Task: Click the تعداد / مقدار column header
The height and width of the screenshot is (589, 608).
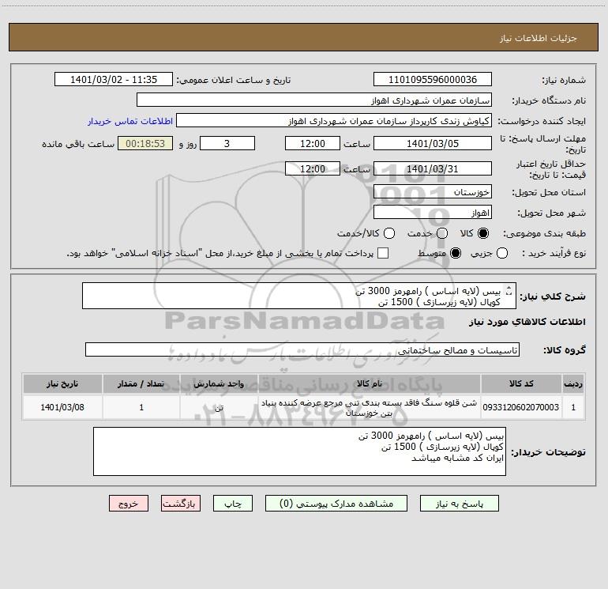Action: click(x=141, y=383)
